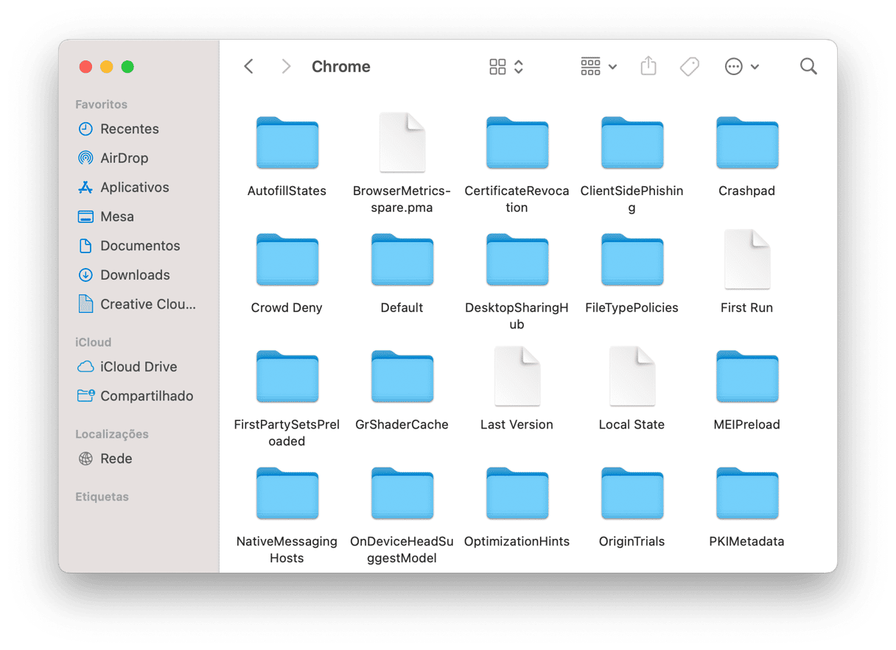
Task: Select the DesktopSharingHub folder icon
Action: click(517, 259)
